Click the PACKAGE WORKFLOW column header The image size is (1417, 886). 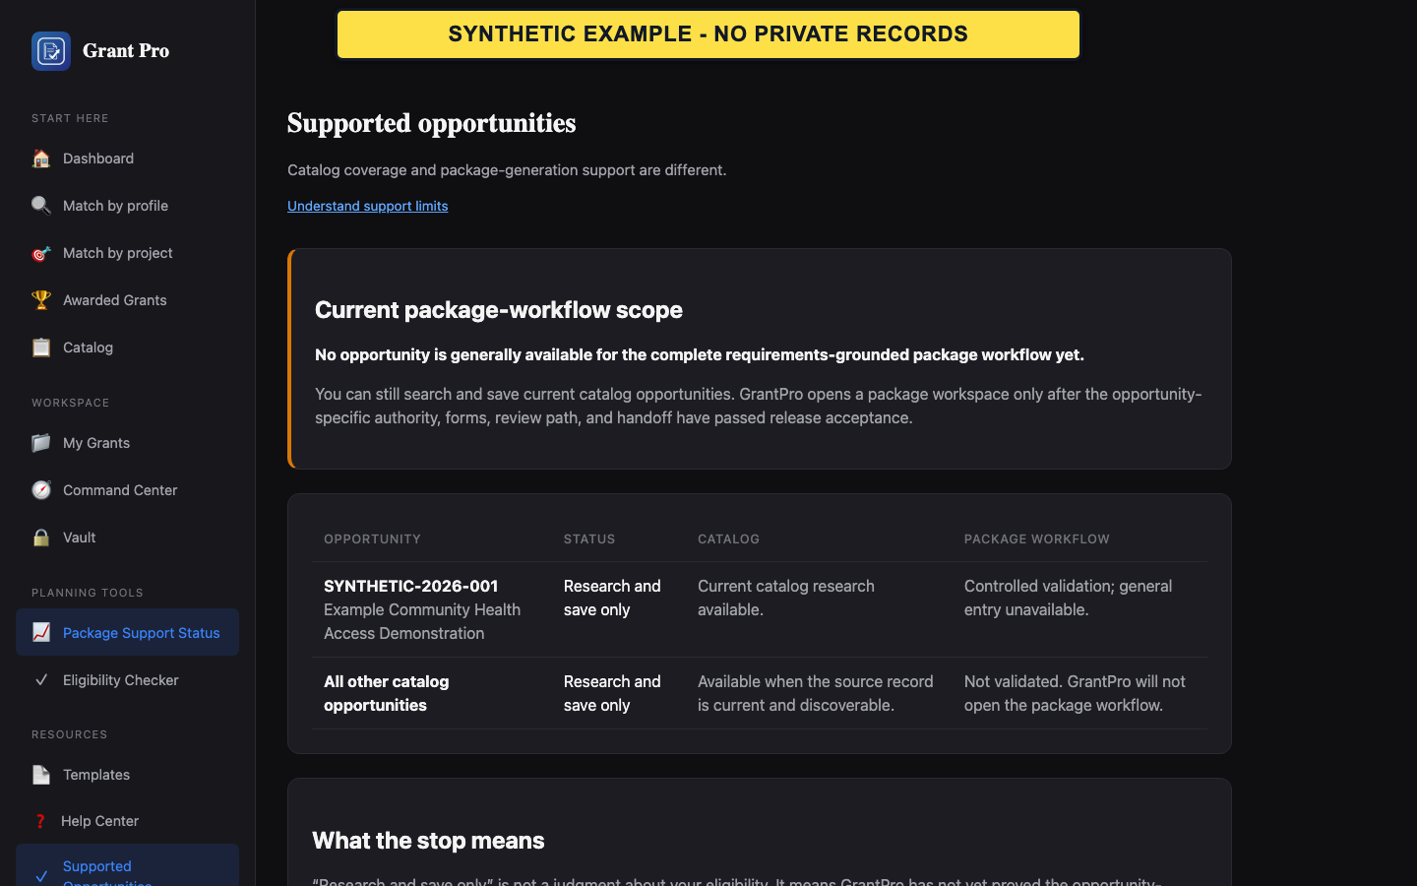[1036, 539]
